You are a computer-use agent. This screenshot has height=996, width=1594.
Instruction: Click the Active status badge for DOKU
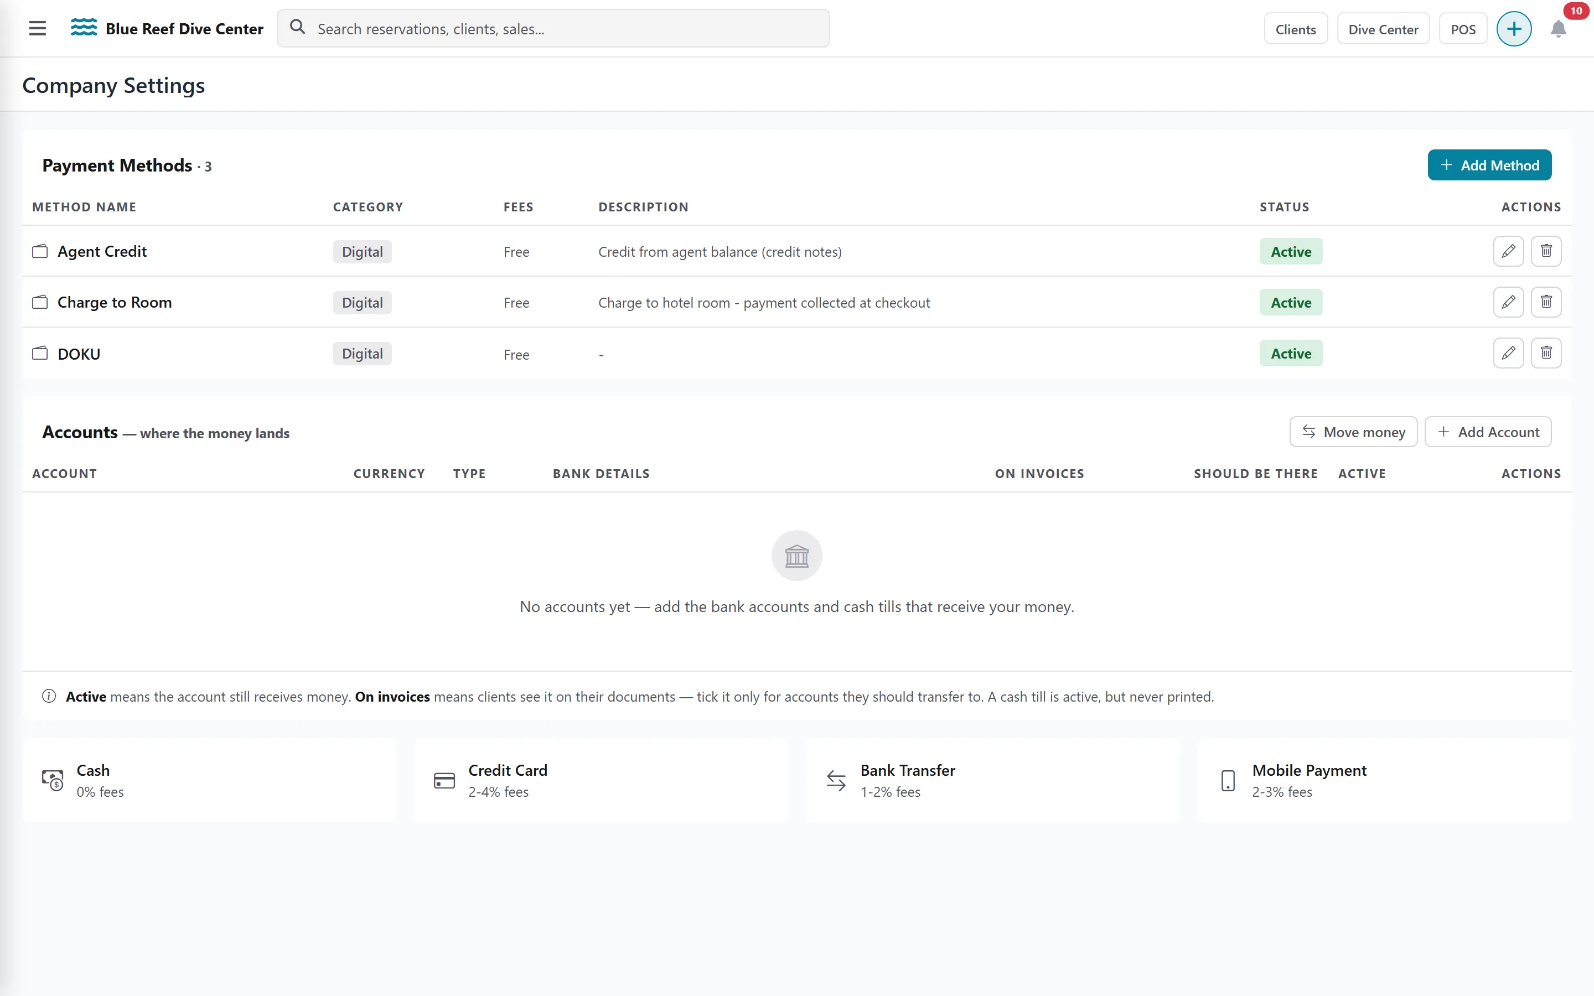point(1291,353)
